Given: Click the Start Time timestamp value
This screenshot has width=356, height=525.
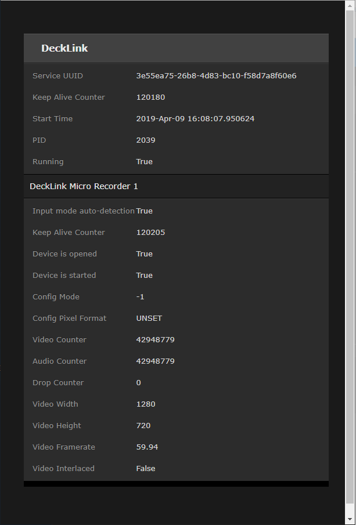Looking at the screenshot, I should (195, 119).
